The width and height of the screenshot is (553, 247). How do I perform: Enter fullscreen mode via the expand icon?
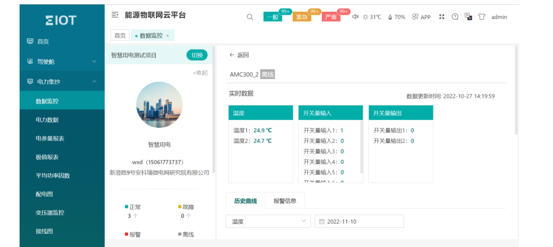[442, 17]
